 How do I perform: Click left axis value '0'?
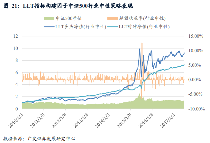pyautogui.click(x=17, y=109)
